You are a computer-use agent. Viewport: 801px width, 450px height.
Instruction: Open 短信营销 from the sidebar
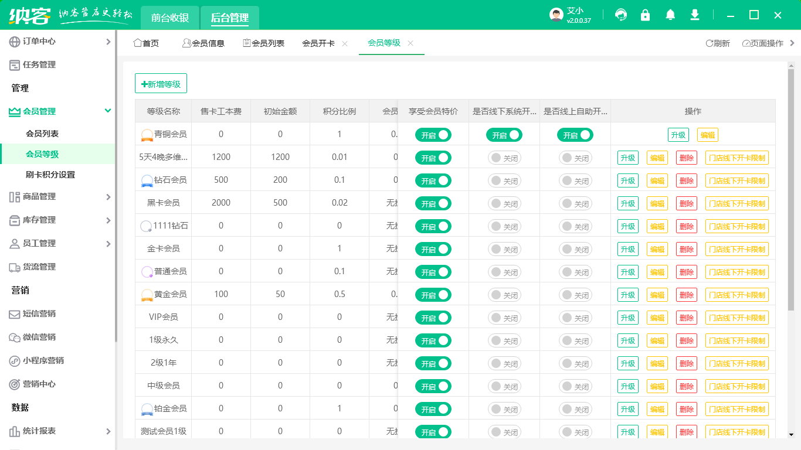39,313
